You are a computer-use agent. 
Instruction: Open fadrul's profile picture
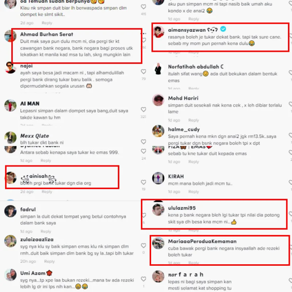[10, 211]
